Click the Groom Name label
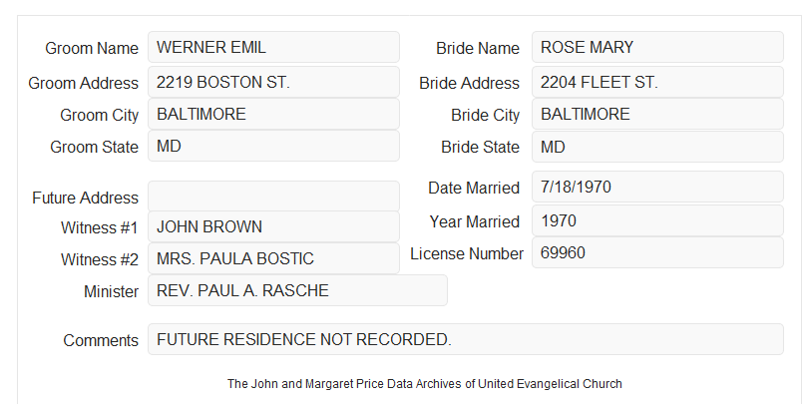This screenshot has height=404, width=803. pyautogui.click(x=92, y=48)
